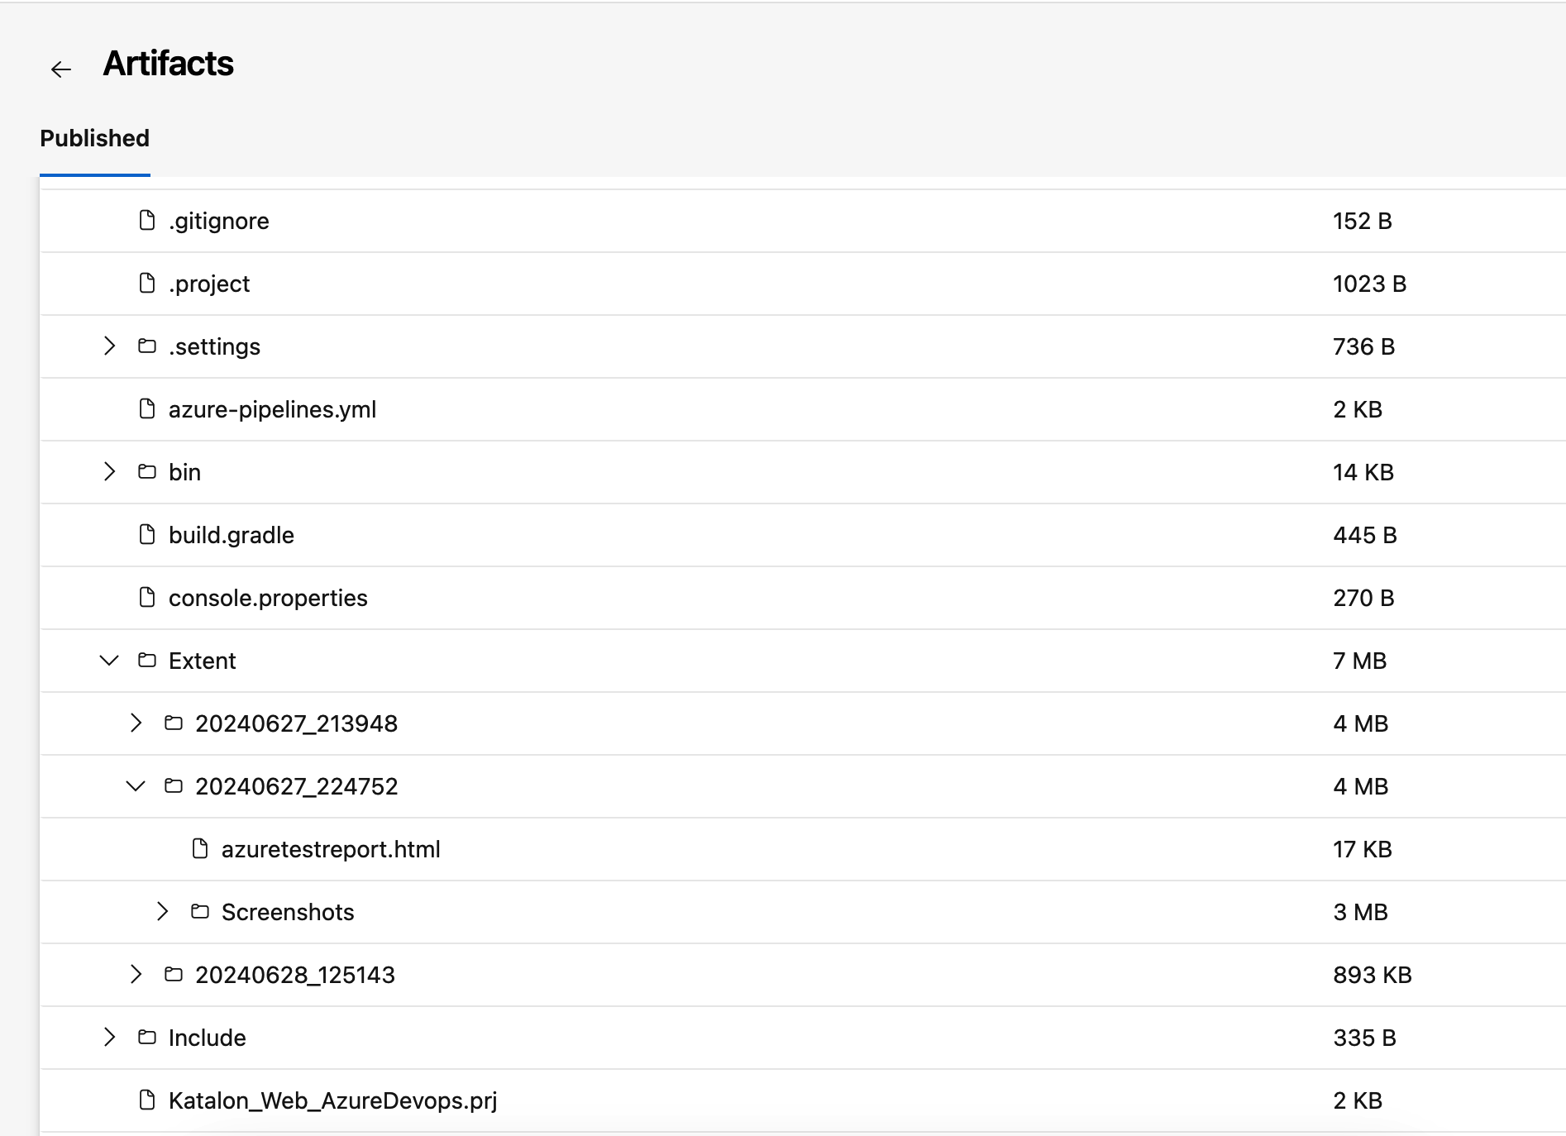Expand the .settings folder
This screenshot has width=1566, height=1136.
pos(109,346)
